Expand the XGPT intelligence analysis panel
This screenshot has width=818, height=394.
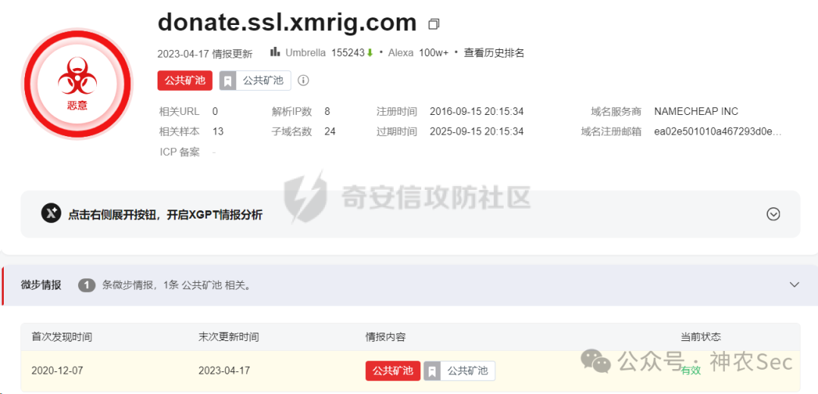pyautogui.click(x=773, y=214)
